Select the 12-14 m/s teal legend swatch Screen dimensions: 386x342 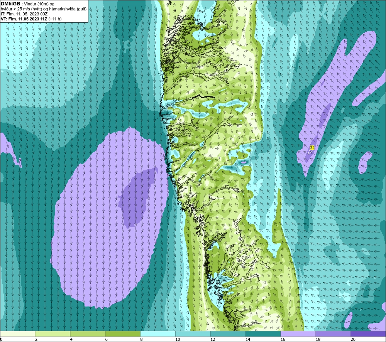228,334
